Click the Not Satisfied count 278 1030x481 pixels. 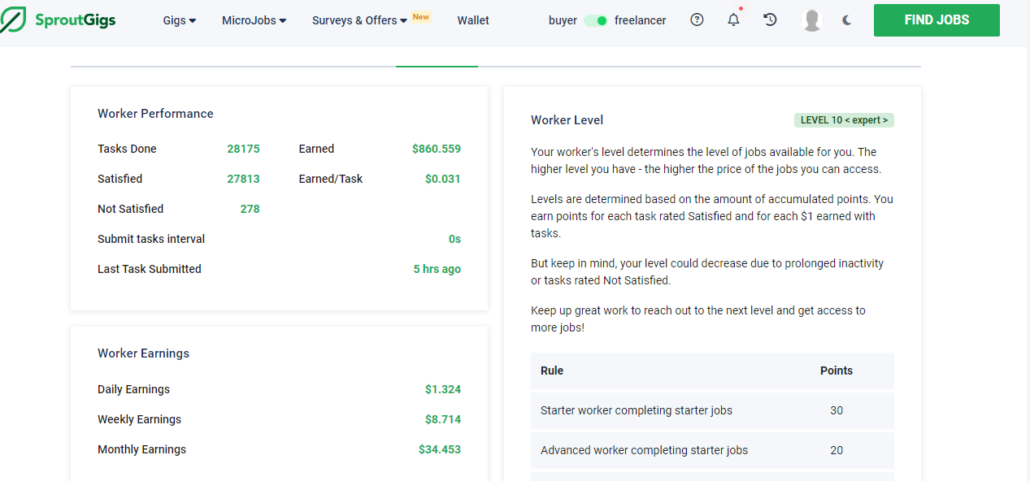point(250,209)
